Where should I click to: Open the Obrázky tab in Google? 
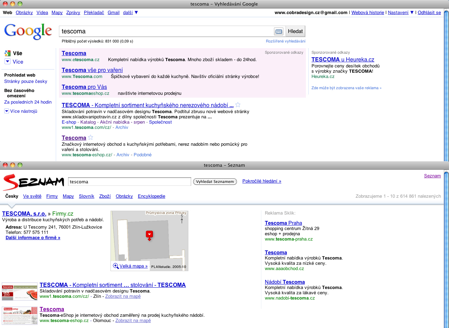pos(24,12)
